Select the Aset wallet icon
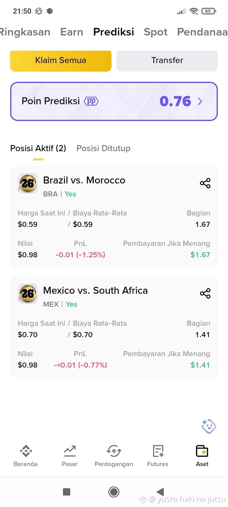Viewport: 228px width, 507px height. 202,451
